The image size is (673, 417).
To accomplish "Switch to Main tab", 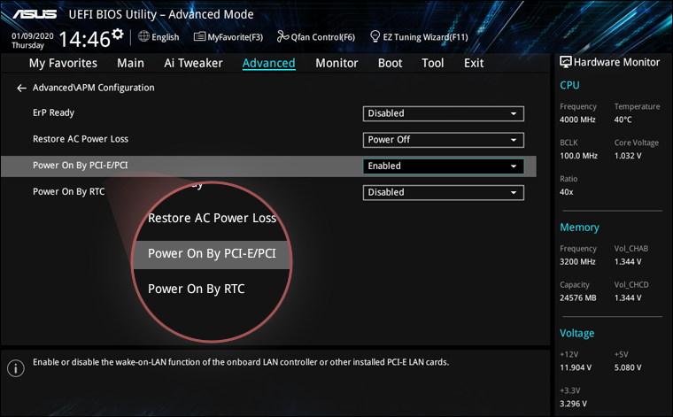I will 130,63.
